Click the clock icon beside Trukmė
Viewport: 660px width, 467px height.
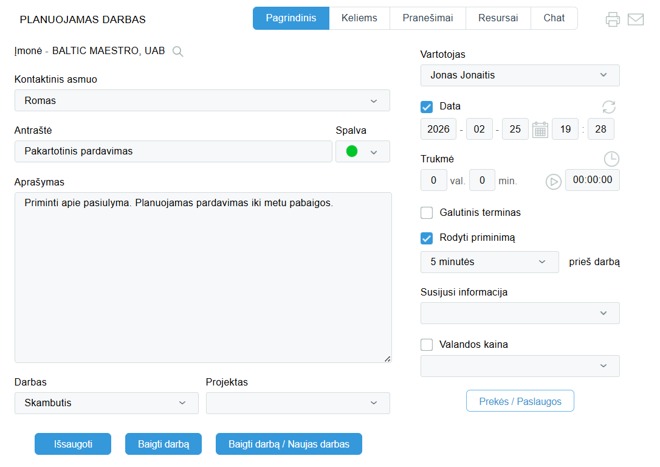611,159
